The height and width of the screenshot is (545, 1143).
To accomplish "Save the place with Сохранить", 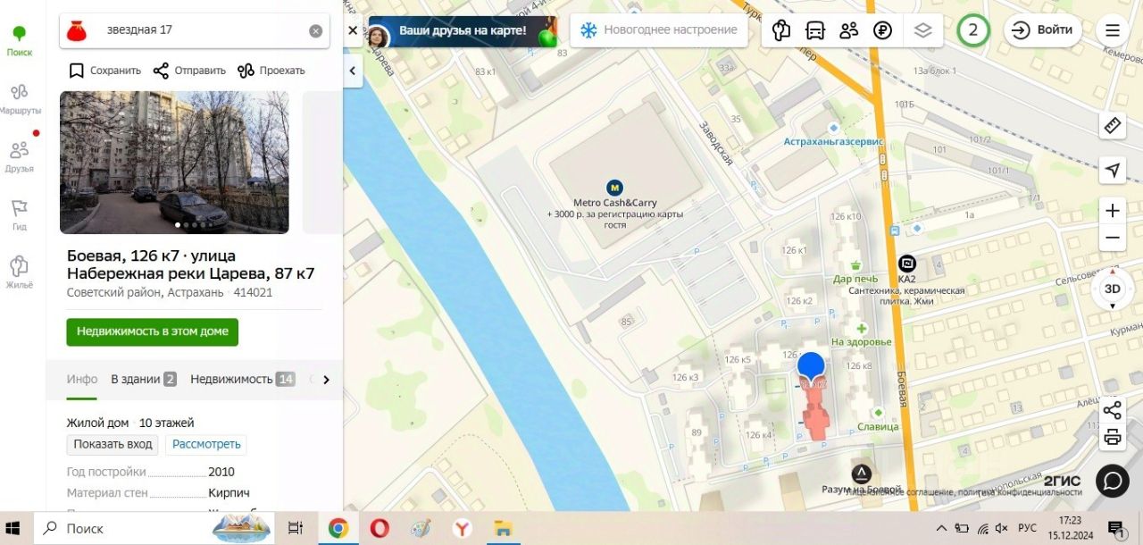I will pos(105,71).
